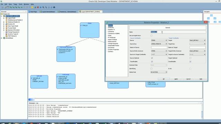
Task: Toggle Transferable under Source Cardinality
Action: [152, 61]
